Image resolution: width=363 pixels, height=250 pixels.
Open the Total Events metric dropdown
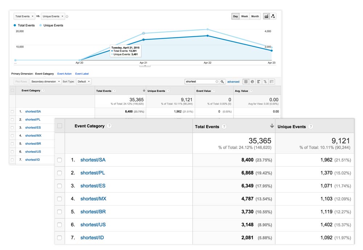click(24, 16)
